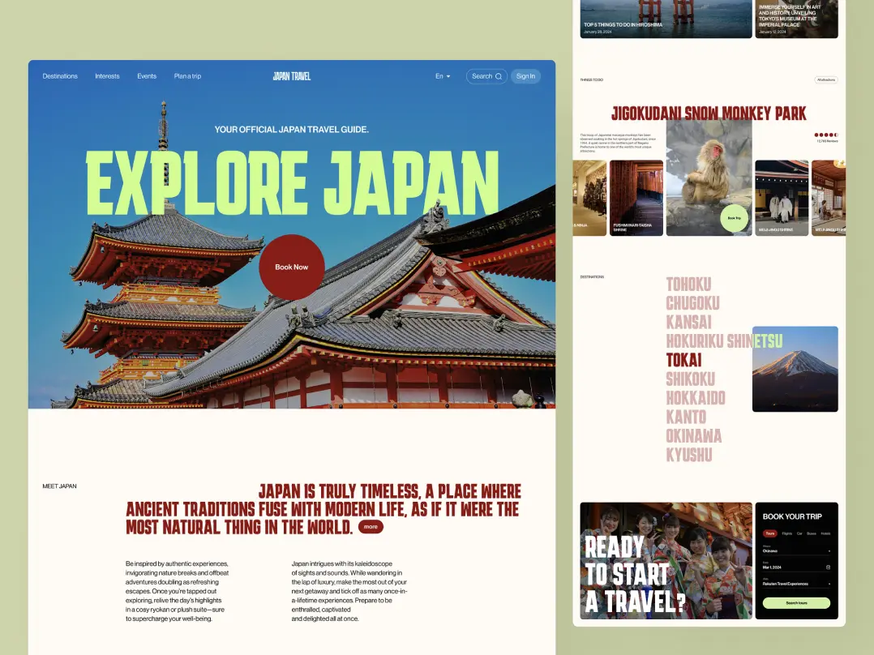Click the green Search tours button
Viewport: 874px width, 655px height.
click(796, 603)
